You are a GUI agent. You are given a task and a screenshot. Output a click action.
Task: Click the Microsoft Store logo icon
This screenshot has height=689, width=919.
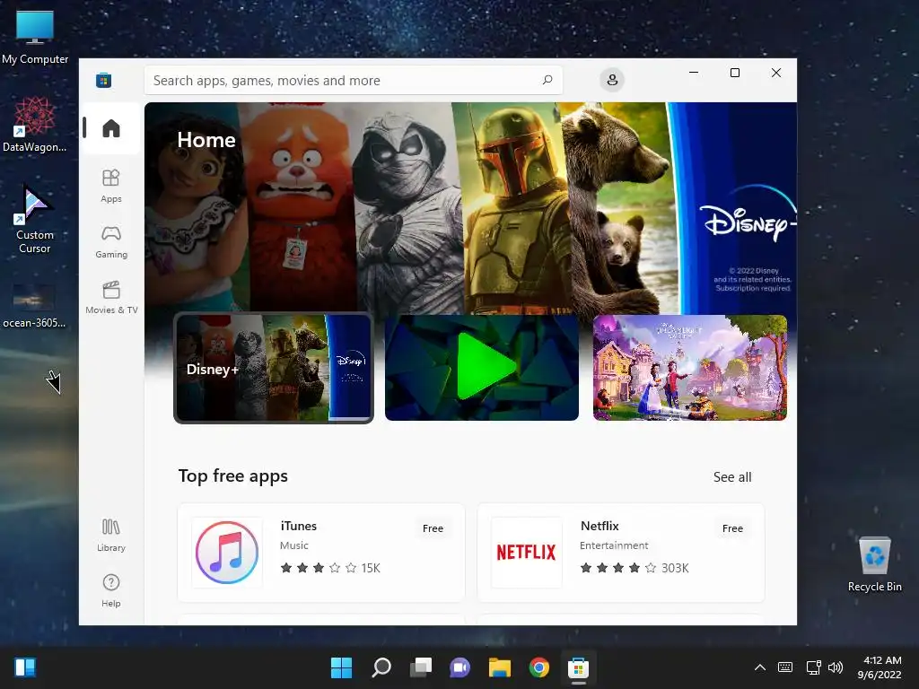104,80
